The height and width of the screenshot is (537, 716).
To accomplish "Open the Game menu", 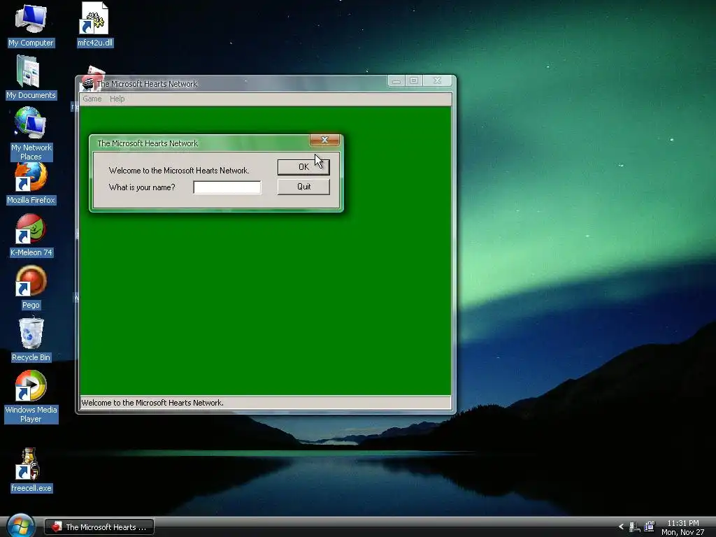I will [x=92, y=99].
